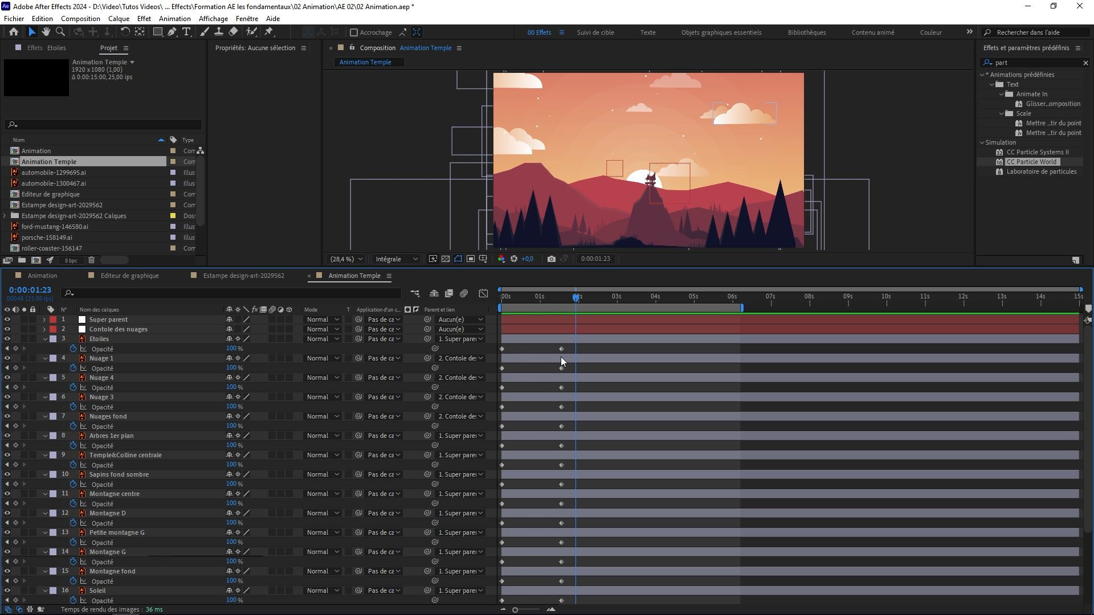Create a new folder in Project panel
The height and width of the screenshot is (615, 1094).
(x=22, y=260)
